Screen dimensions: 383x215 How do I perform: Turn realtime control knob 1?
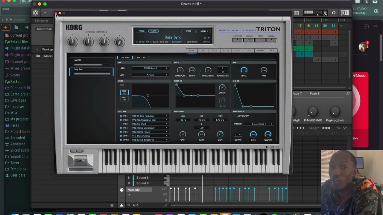[73, 42]
